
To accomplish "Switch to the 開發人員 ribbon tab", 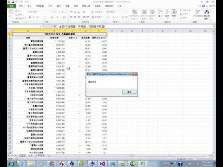I will 86,6.
